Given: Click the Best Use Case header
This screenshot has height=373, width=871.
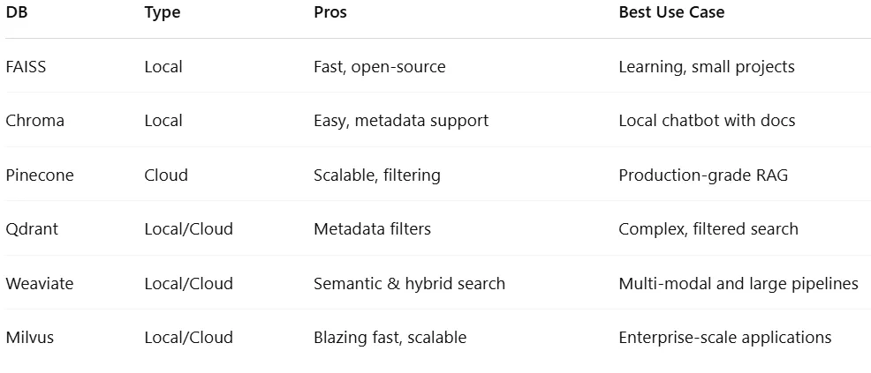Looking at the screenshot, I should pos(671,12).
